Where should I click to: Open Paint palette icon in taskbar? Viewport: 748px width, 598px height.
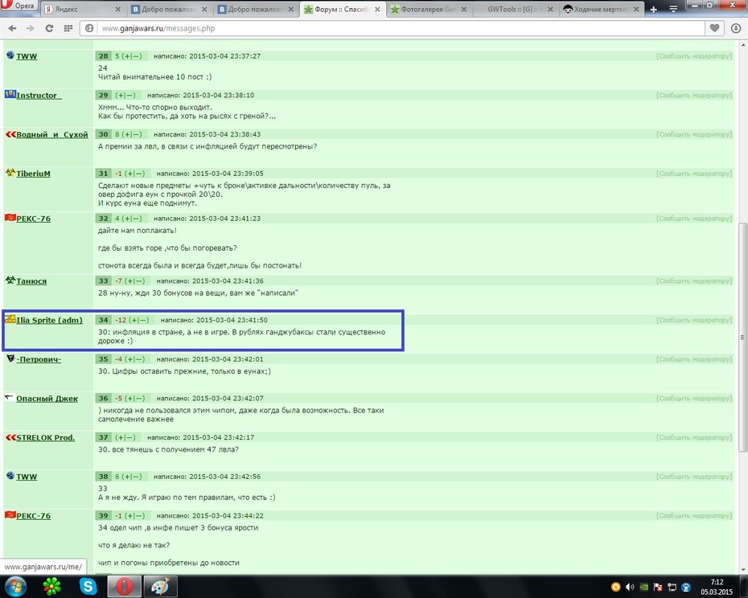[x=160, y=586]
